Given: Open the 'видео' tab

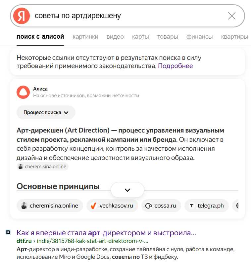Looking at the screenshot, I should (115, 37).
